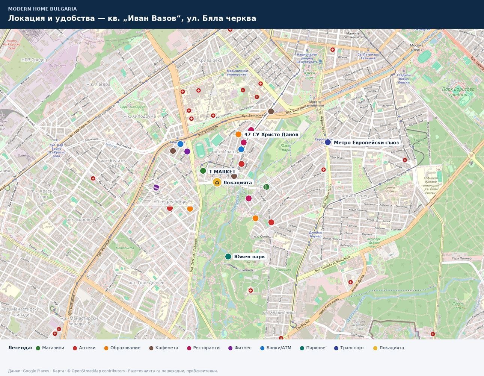This screenshot has height=376, width=484.
Task: Select purple fitness marker beside western brown café marker
Action: pos(187,152)
